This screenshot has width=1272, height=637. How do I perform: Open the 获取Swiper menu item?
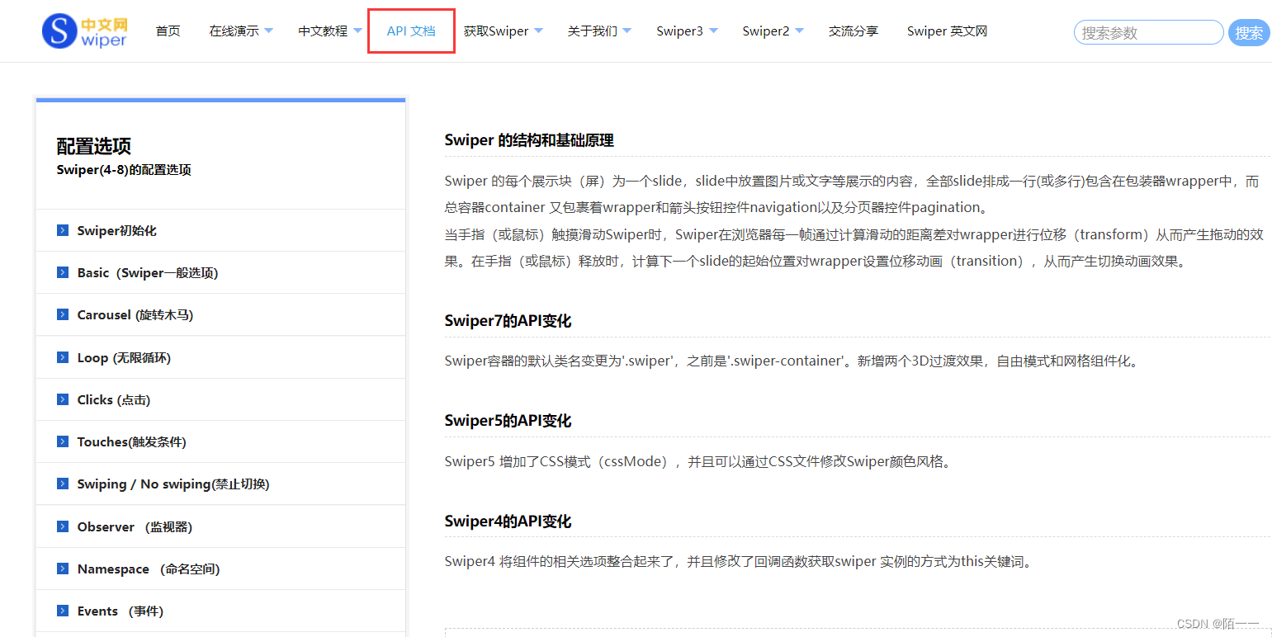[496, 31]
